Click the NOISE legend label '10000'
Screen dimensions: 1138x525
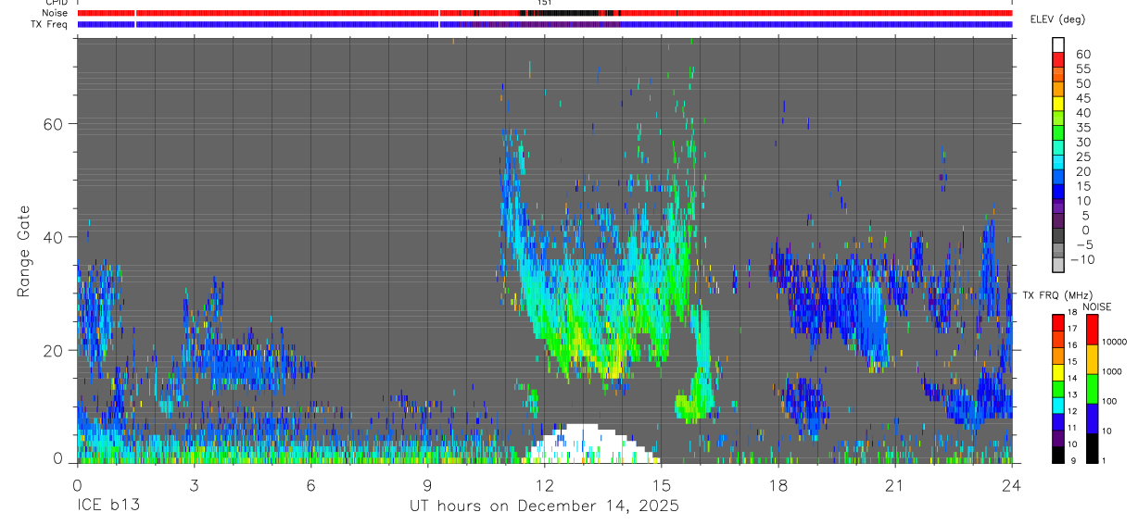pos(1116,342)
